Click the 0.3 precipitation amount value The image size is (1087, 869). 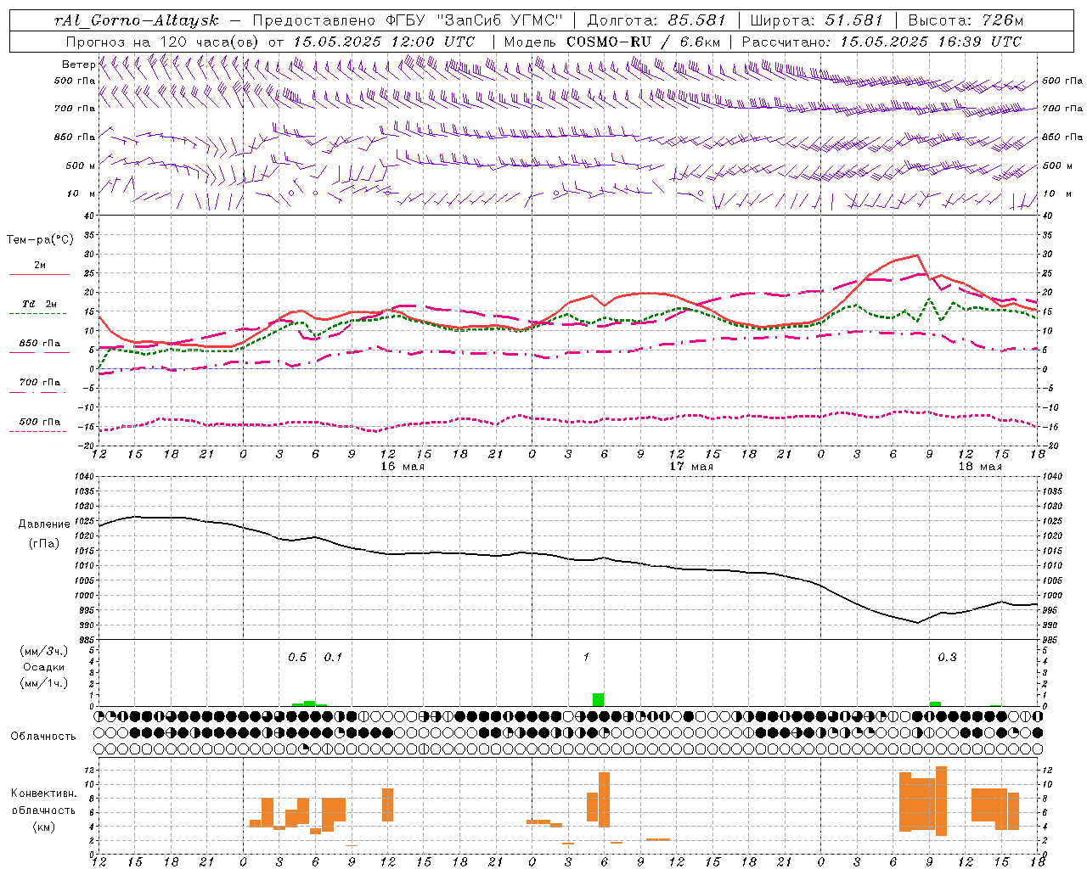pyautogui.click(x=947, y=658)
